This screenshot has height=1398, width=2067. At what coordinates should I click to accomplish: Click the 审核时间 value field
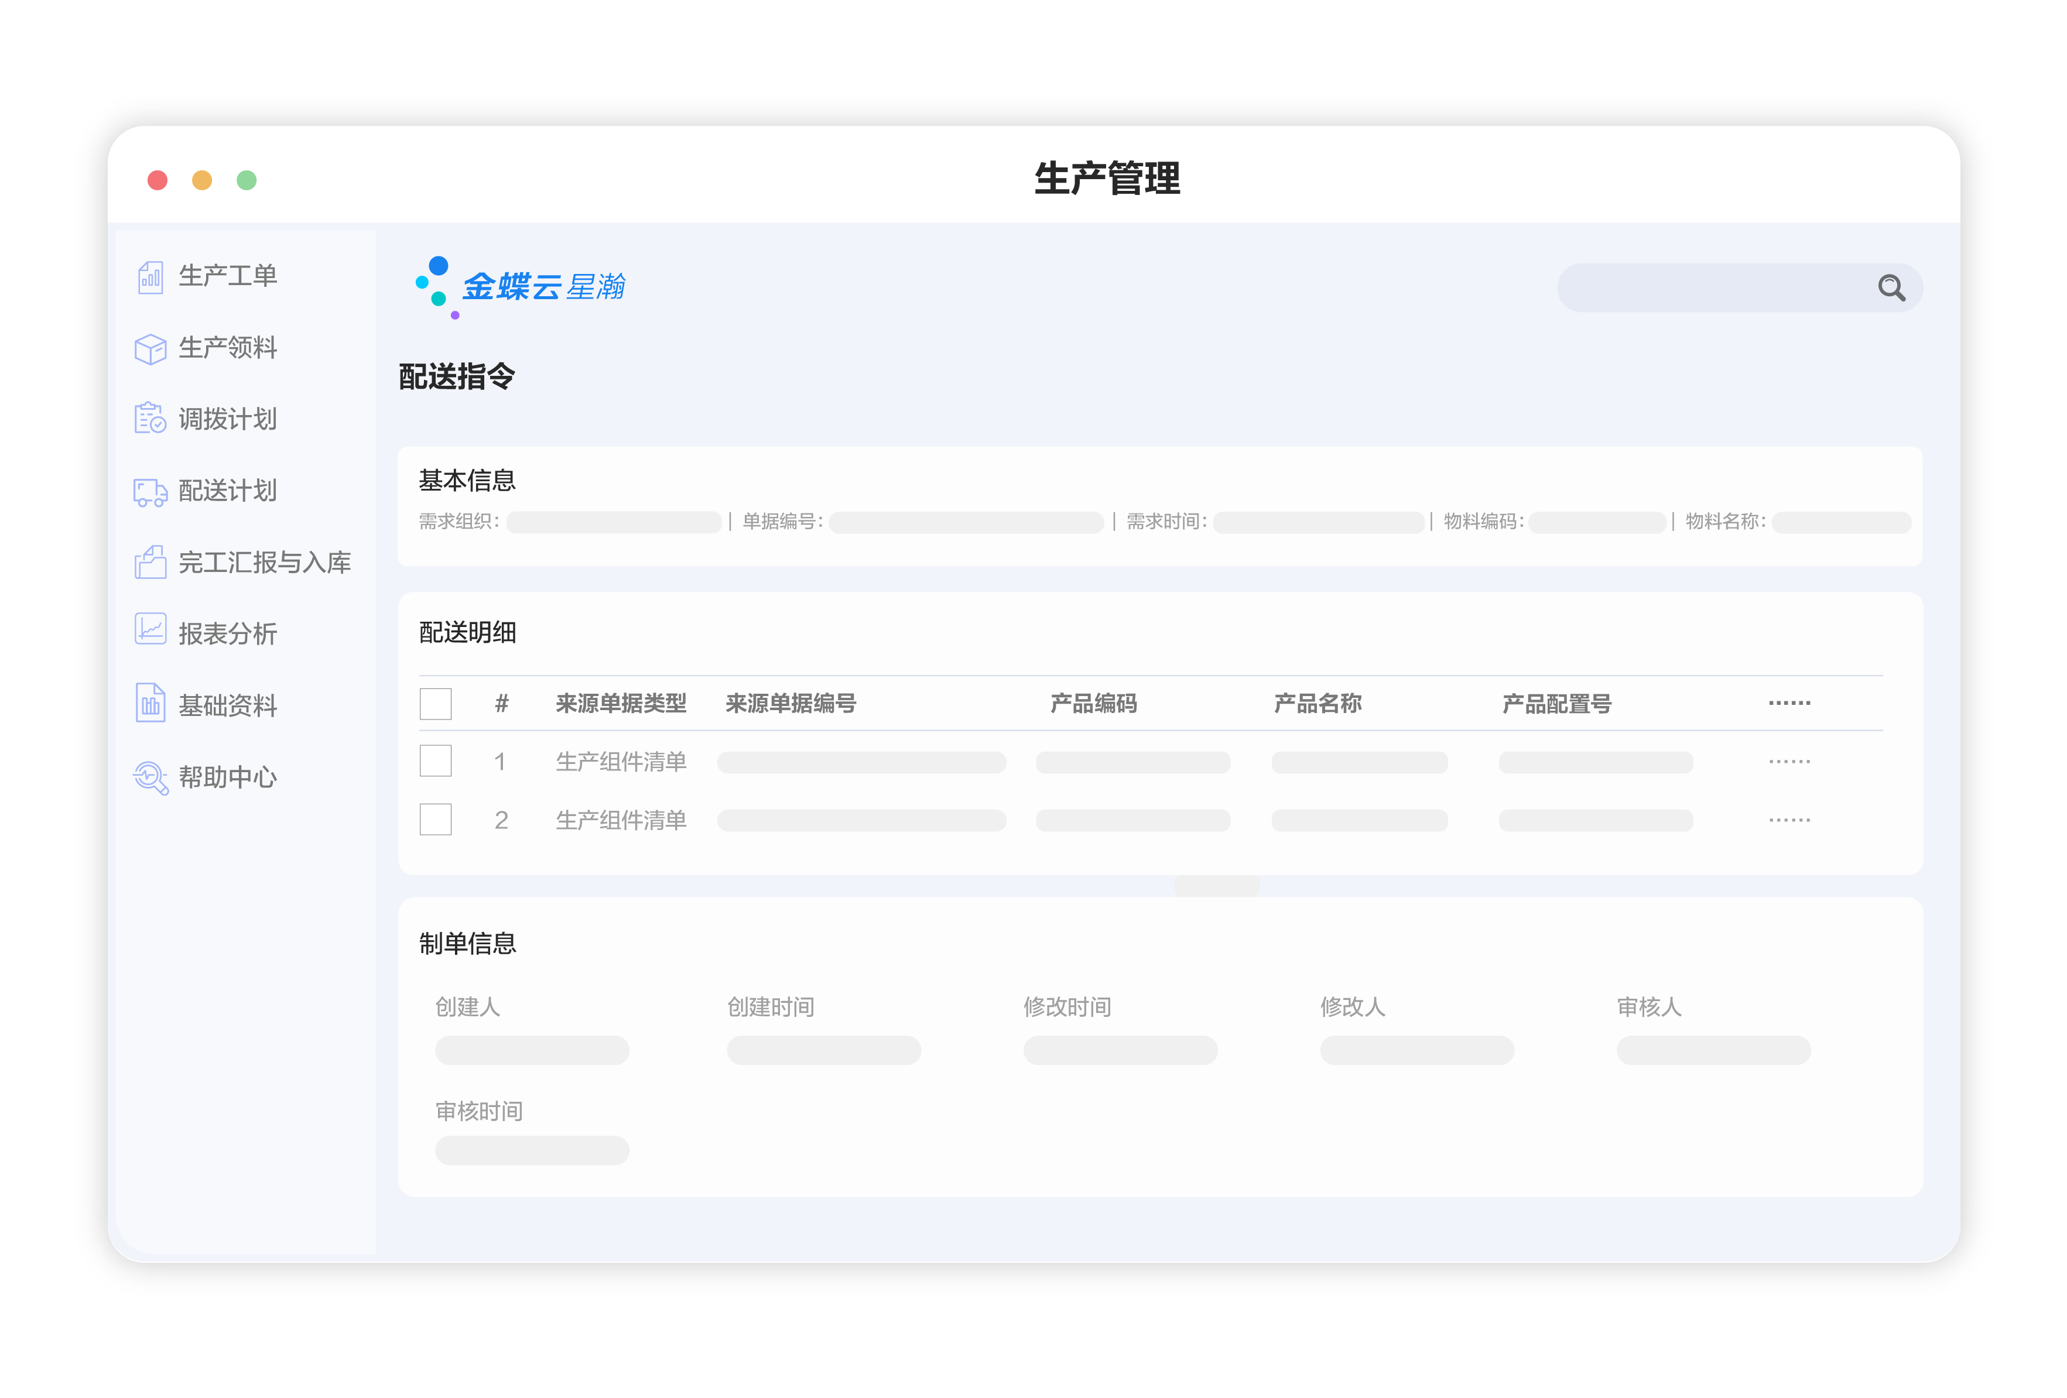pos(532,1151)
